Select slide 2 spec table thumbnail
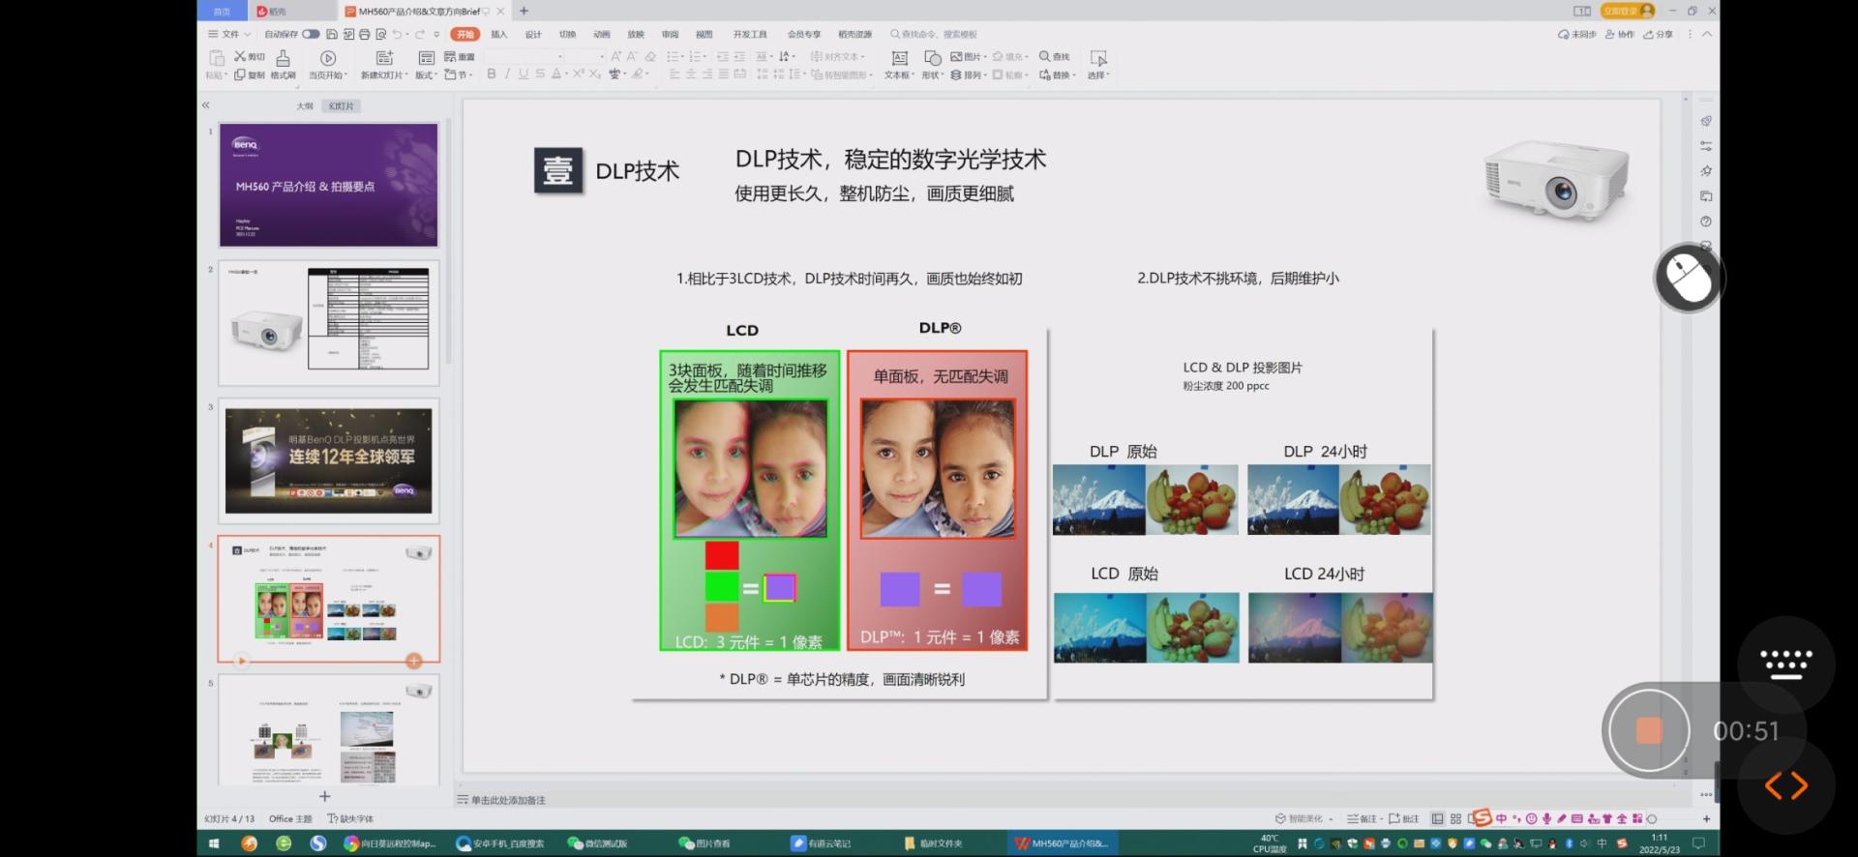The width and height of the screenshot is (1858, 857). pos(328,322)
